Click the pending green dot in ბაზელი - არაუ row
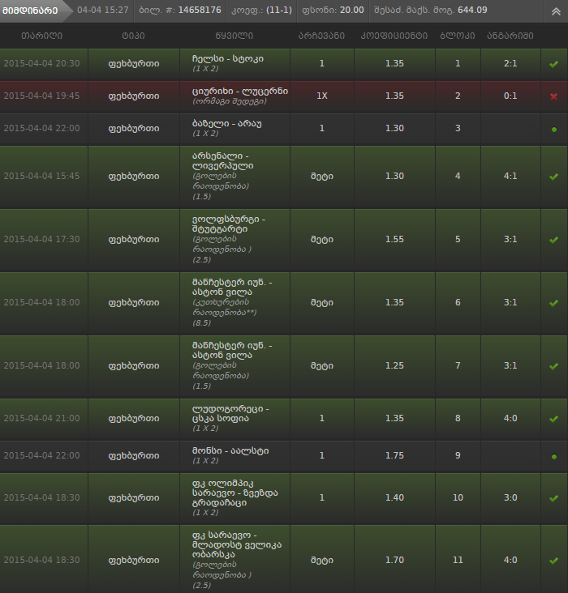 tap(554, 130)
